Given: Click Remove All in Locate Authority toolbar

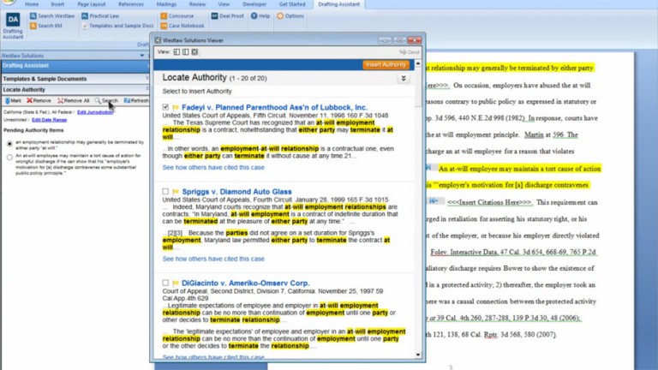Looking at the screenshot, I should 74,100.
